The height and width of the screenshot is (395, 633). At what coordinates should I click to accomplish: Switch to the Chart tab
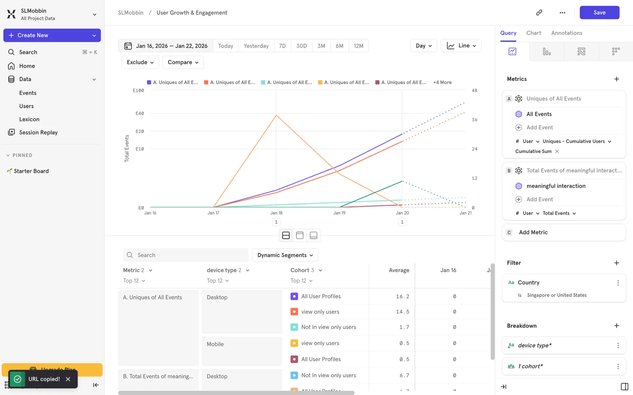tap(533, 33)
